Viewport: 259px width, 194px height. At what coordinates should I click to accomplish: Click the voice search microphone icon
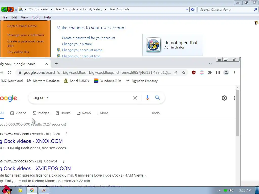click(147, 98)
